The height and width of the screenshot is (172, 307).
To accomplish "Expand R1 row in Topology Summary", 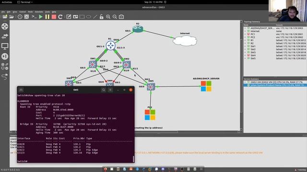I will click(x=245, y=40).
